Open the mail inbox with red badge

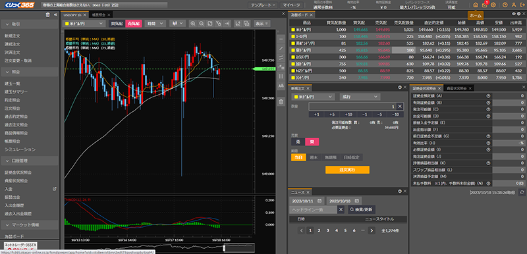(x=484, y=5)
